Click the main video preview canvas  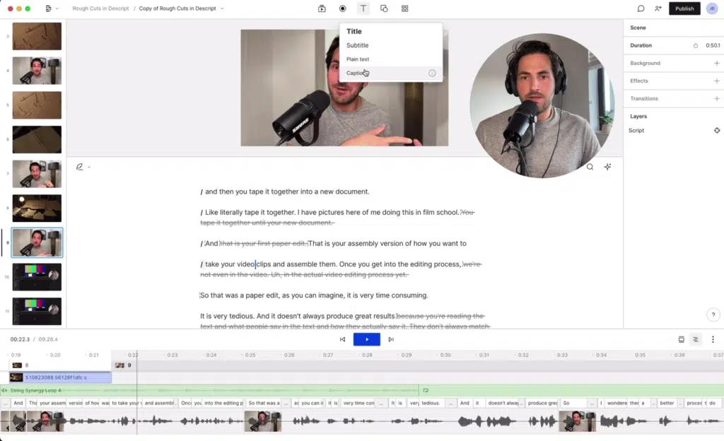pyautogui.click(x=344, y=88)
